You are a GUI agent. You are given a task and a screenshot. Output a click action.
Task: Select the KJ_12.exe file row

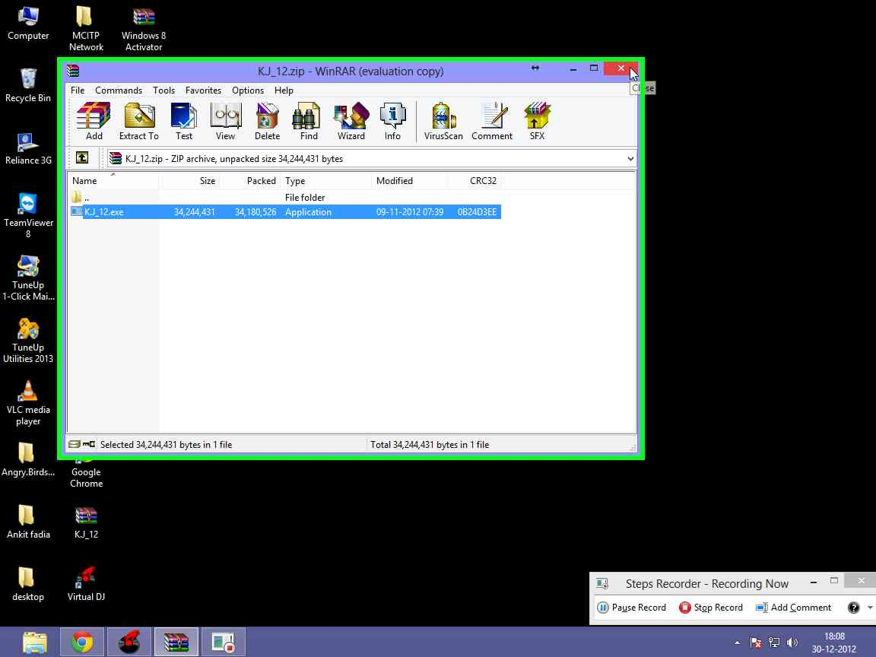coord(285,211)
